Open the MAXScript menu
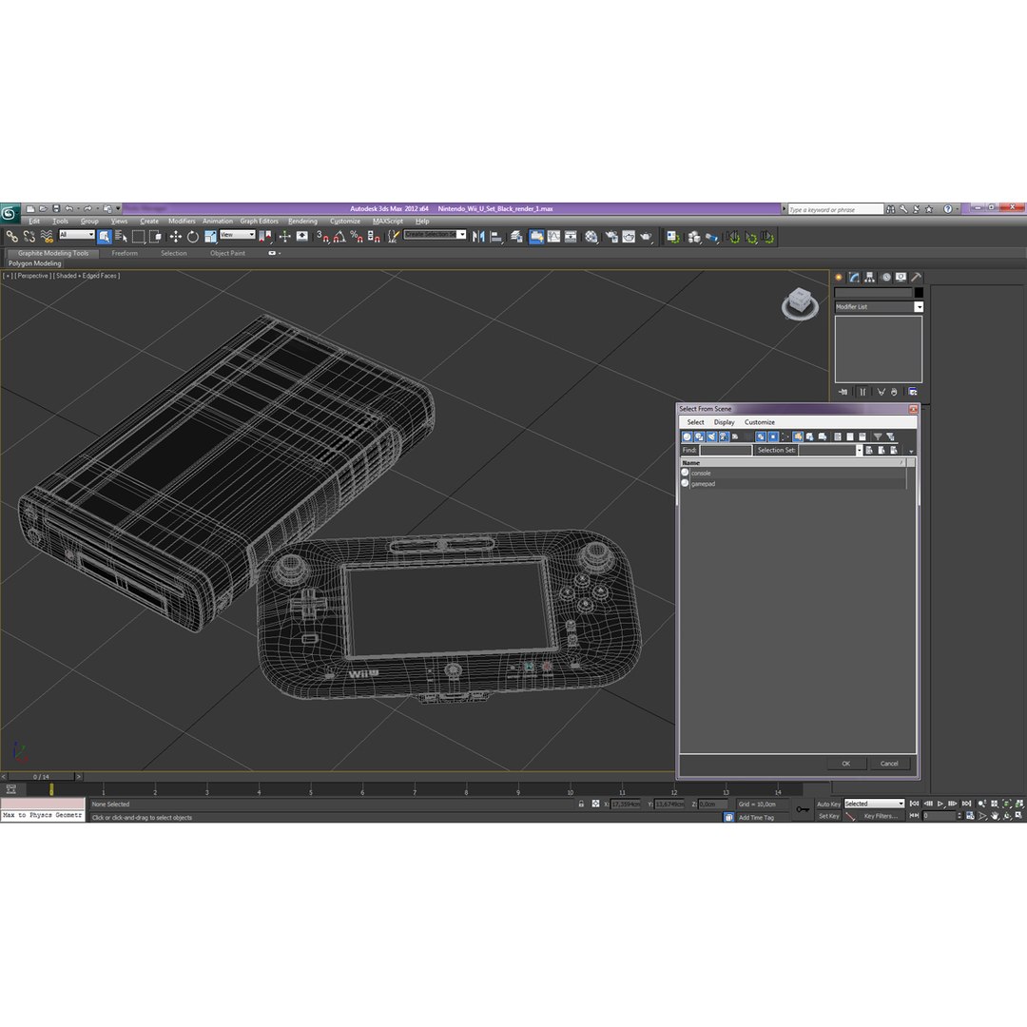Image resolution: width=1027 pixels, height=1027 pixels. (388, 222)
